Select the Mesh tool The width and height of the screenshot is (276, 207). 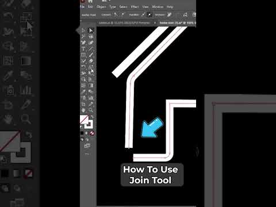pyautogui.click(x=83, y=85)
